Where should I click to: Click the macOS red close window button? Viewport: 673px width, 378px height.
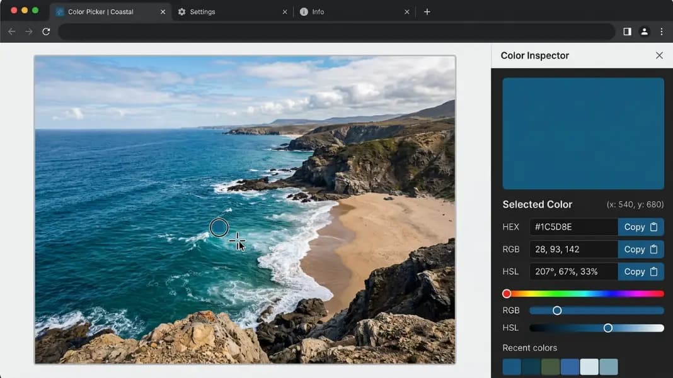click(x=14, y=10)
